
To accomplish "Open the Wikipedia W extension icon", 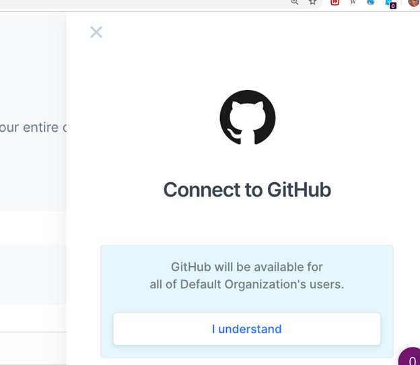I will coord(353,2).
